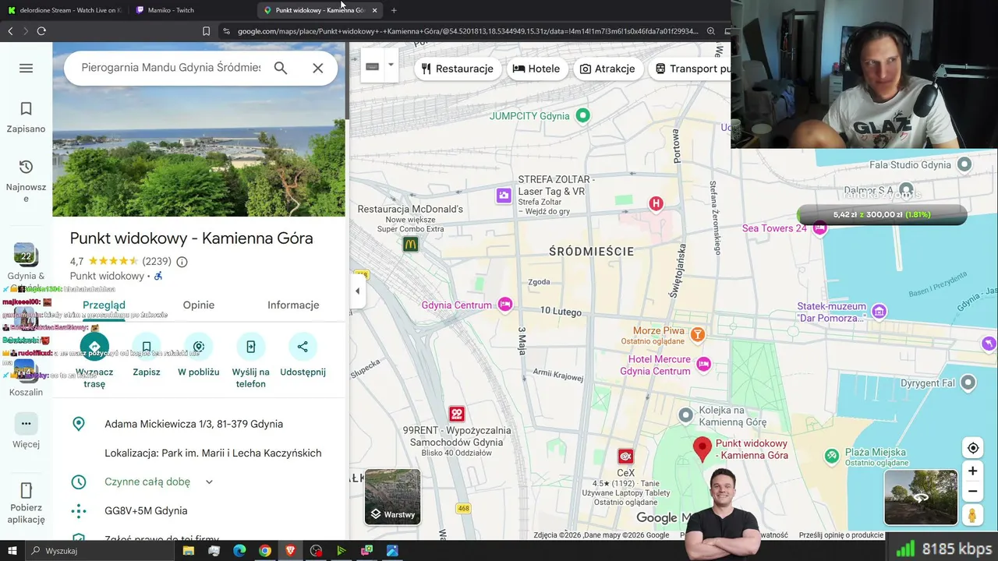998x561 pixels.
Task: Click the my location button
Action: [x=973, y=448]
